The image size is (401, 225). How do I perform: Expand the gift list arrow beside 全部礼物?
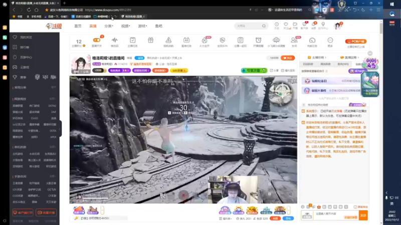click(289, 210)
